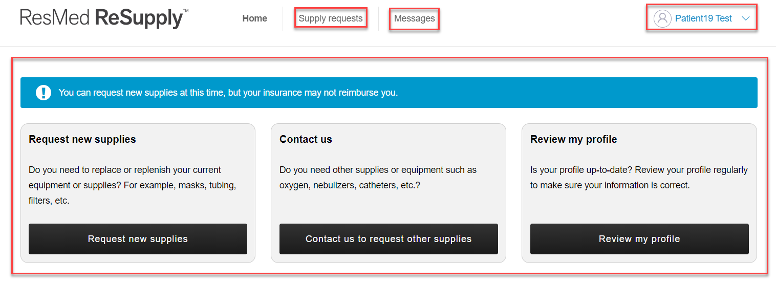Click the Request new supplies card heading
The width and height of the screenshot is (776, 284).
(82, 139)
